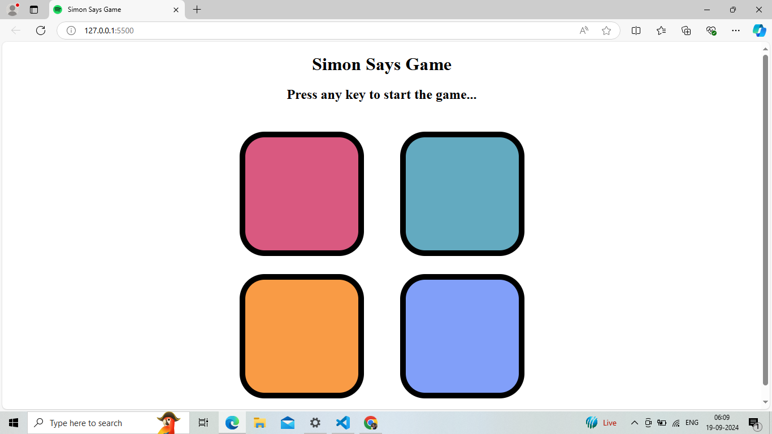Open a new browser tab
Screen dimensions: 772x434
tap(197, 10)
